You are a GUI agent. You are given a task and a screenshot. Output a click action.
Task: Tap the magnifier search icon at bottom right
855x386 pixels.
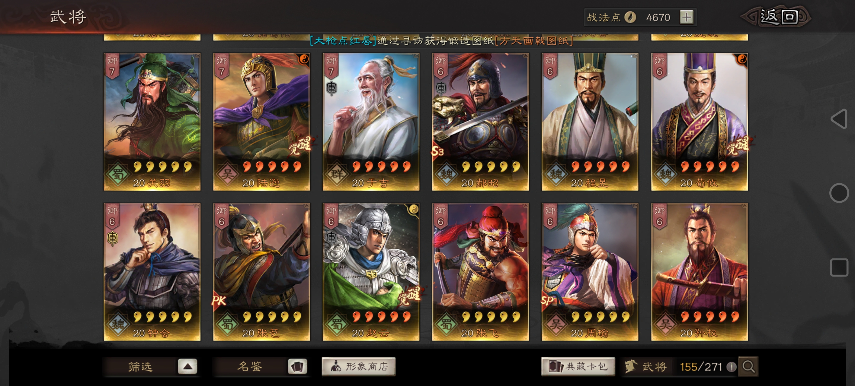tap(748, 367)
